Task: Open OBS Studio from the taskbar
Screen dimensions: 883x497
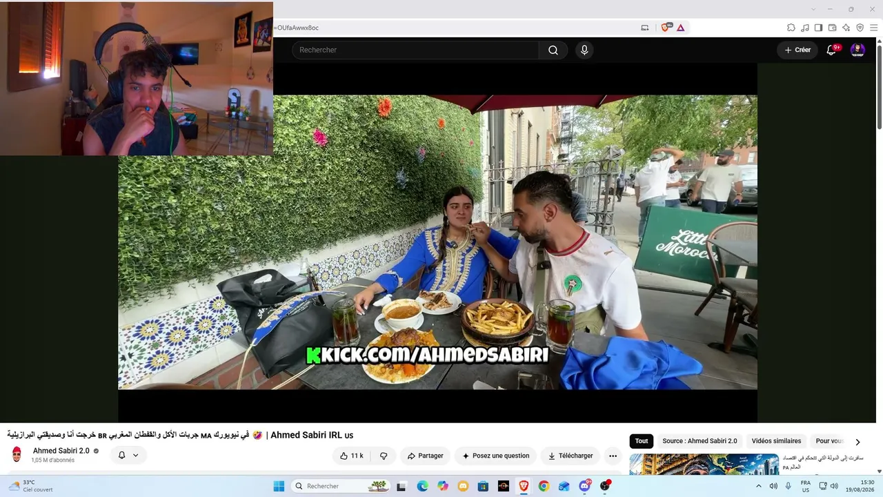Action: [x=605, y=486]
